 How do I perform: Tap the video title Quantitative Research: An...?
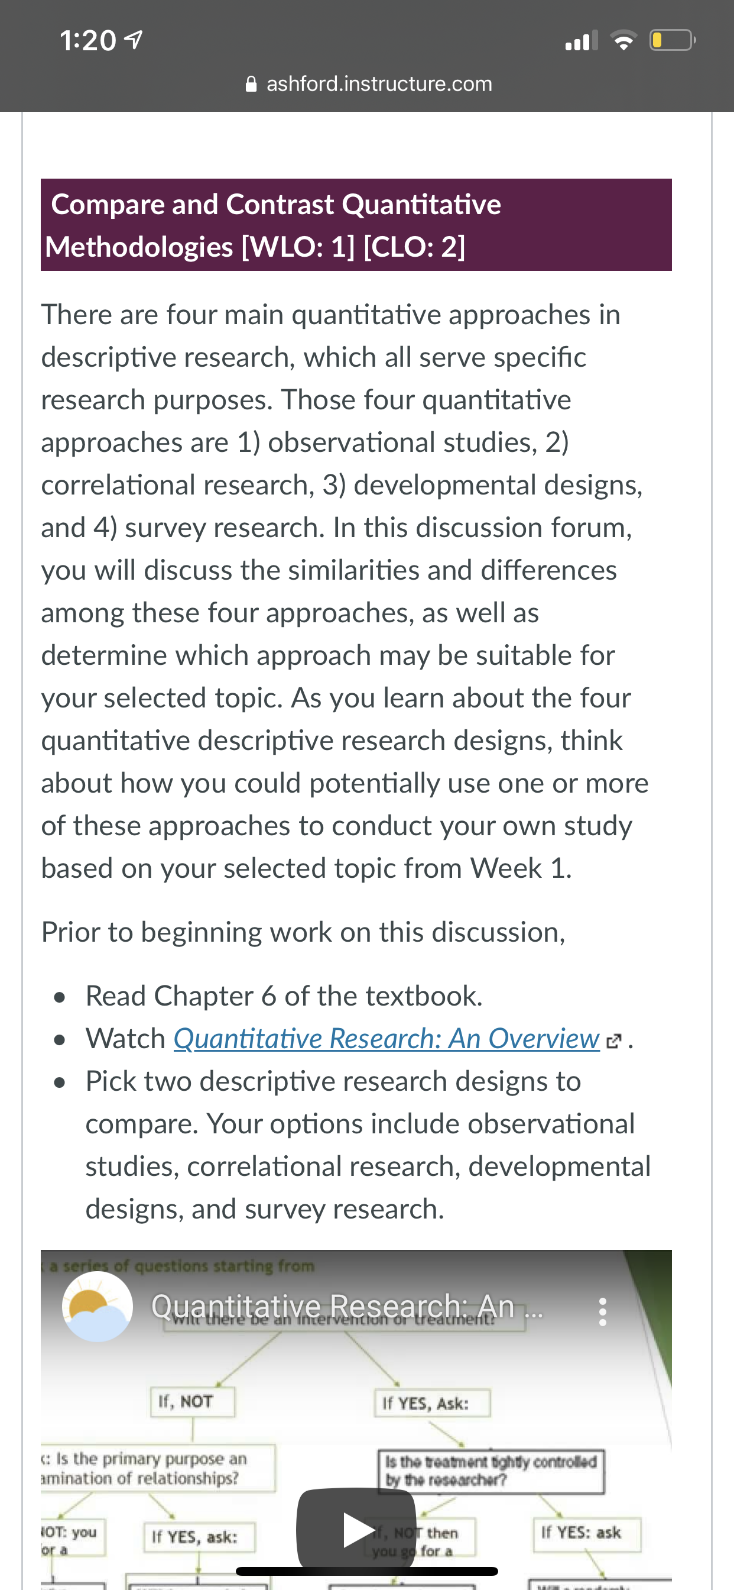tap(333, 1306)
